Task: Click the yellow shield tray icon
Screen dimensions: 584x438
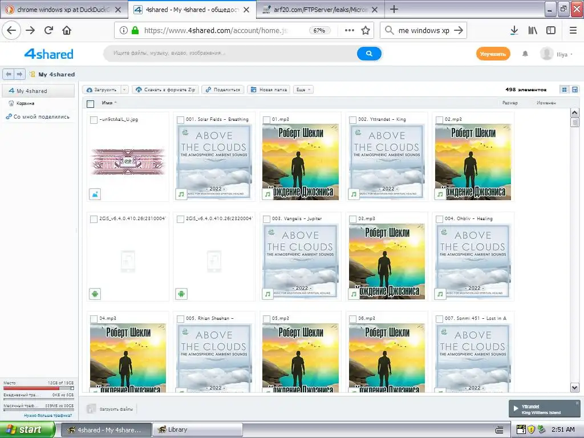Action: pyautogui.click(x=531, y=429)
